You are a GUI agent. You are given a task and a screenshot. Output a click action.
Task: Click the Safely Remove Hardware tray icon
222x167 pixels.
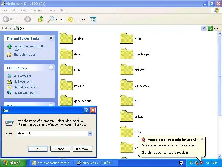(191, 163)
